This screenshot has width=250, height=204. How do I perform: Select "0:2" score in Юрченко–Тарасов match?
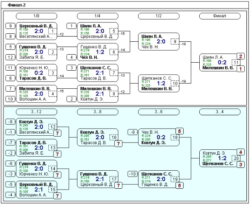pyautogui.click(x=39, y=73)
